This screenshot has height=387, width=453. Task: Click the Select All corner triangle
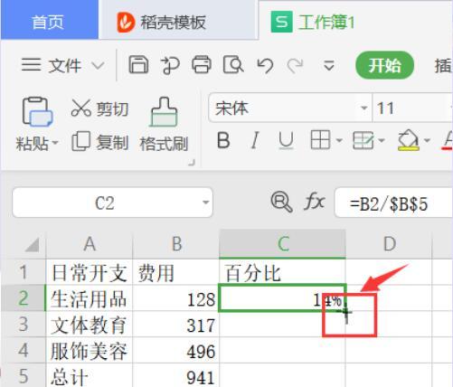click(32, 245)
